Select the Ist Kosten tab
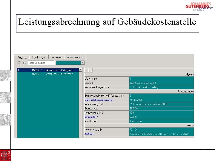This screenshot has width=215, height=161. click(x=57, y=57)
